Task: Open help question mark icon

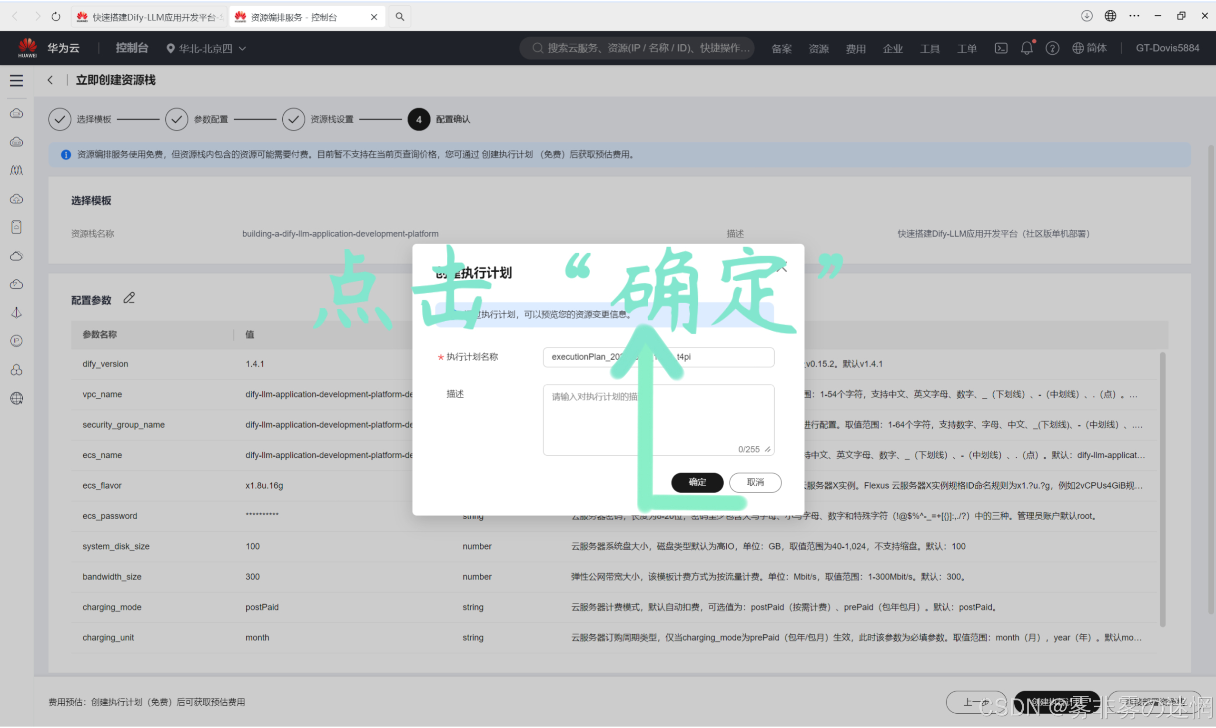Action: [1052, 48]
